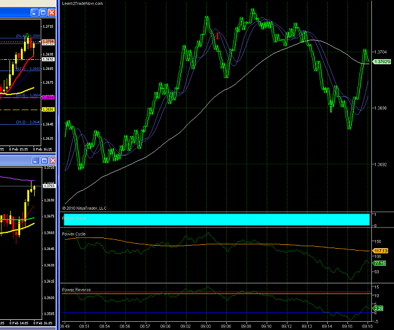Click the 150 level on Power Cycle axis
This screenshot has height=330, width=394.
pos(378,241)
